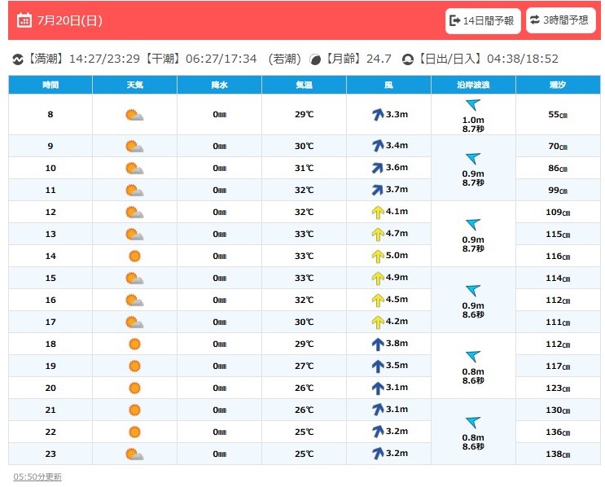Select the 沿岸波浪 column header

473,85
